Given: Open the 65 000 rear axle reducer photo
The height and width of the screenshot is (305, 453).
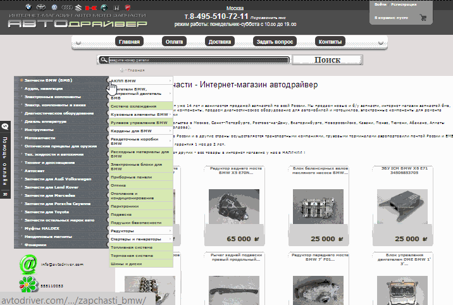Looking at the screenshot, I should tap(234, 206).
